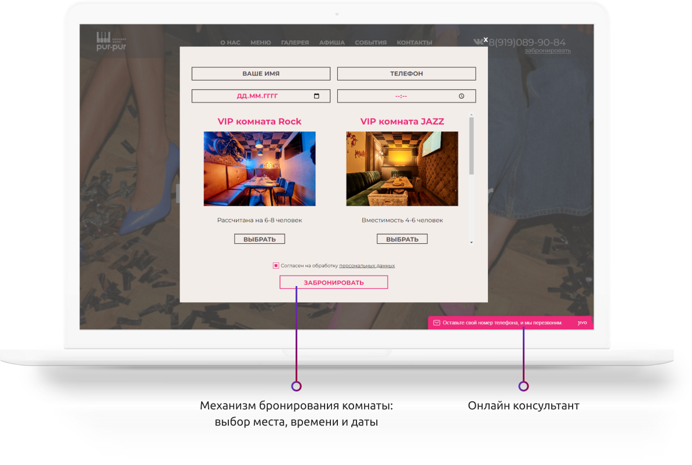Image resolution: width=692 pixels, height=465 pixels.
Task: Open the АФИША navigation item
Action: 332,43
